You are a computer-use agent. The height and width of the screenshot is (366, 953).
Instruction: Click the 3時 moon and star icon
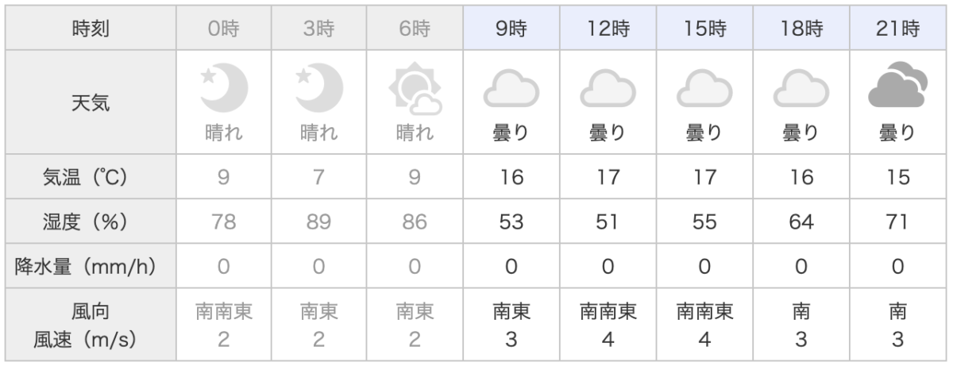318,87
